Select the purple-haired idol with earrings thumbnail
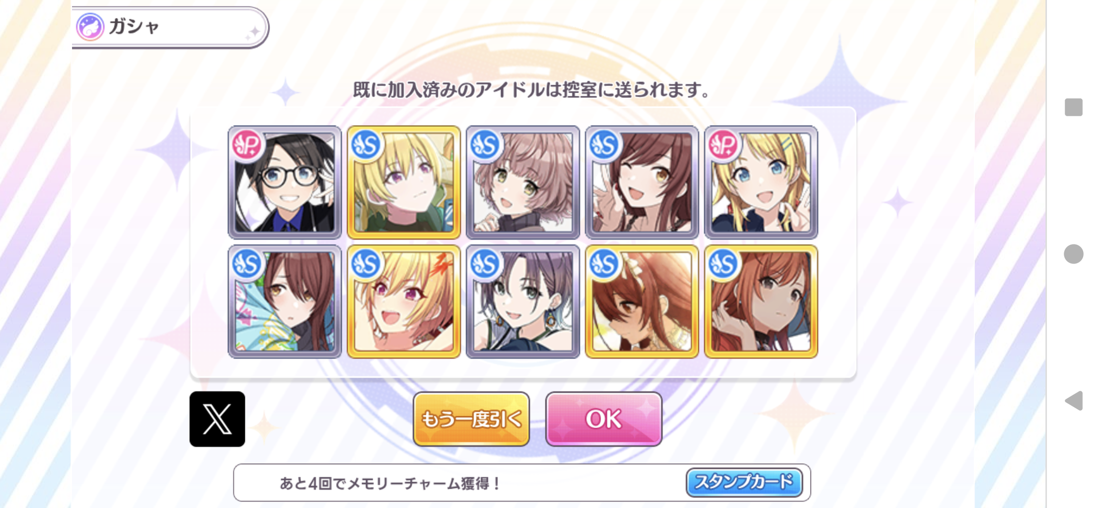This screenshot has height=508, width=1102. [x=522, y=301]
